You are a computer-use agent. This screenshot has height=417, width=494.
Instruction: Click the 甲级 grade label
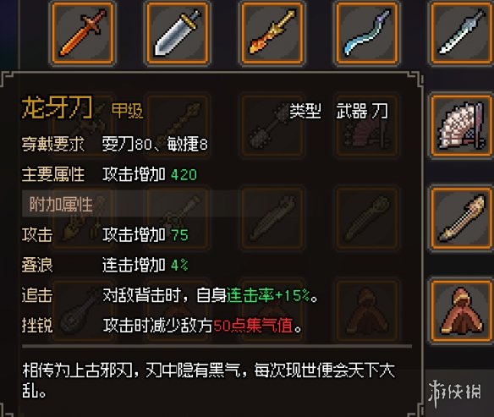tap(127, 111)
